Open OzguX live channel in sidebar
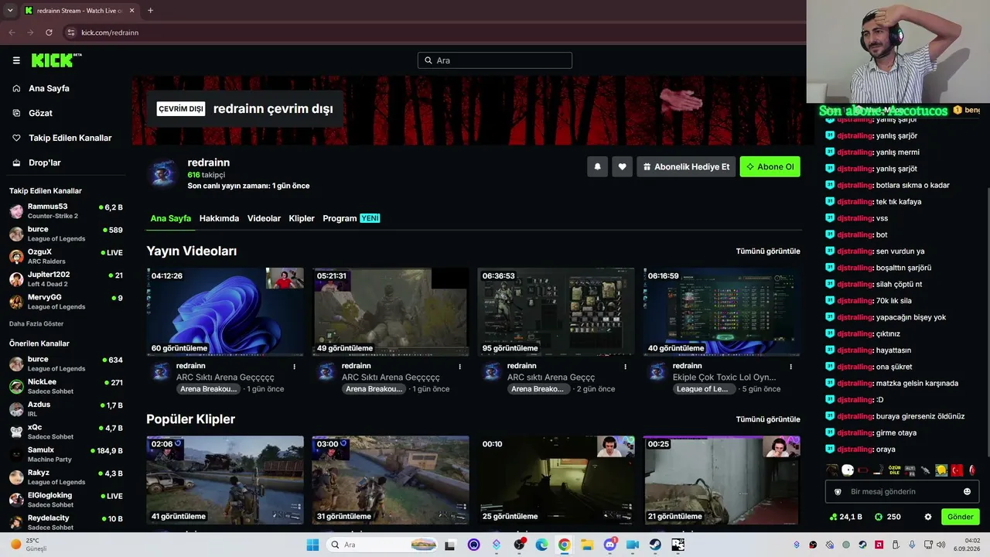The height and width of the screenshot is (557, 990). (66, 256)
